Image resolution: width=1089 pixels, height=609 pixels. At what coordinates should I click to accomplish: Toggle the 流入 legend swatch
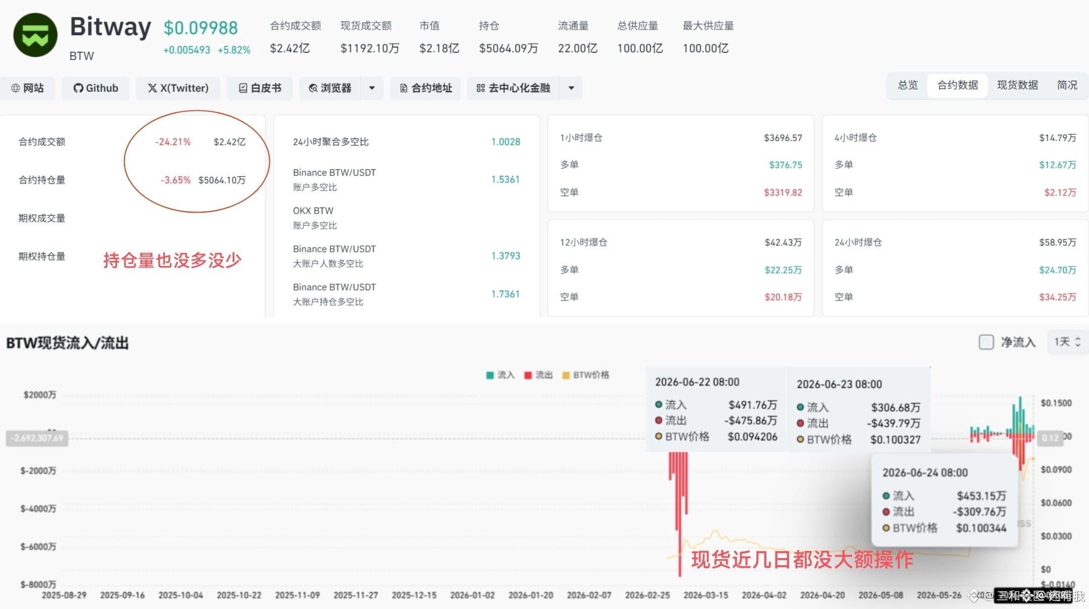[490, 375]
